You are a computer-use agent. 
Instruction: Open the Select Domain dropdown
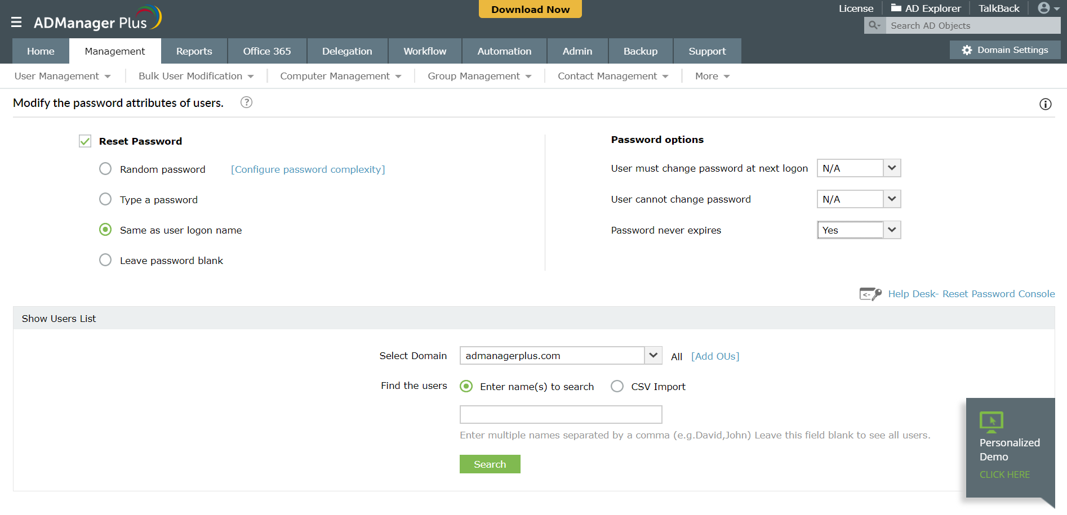652,355
